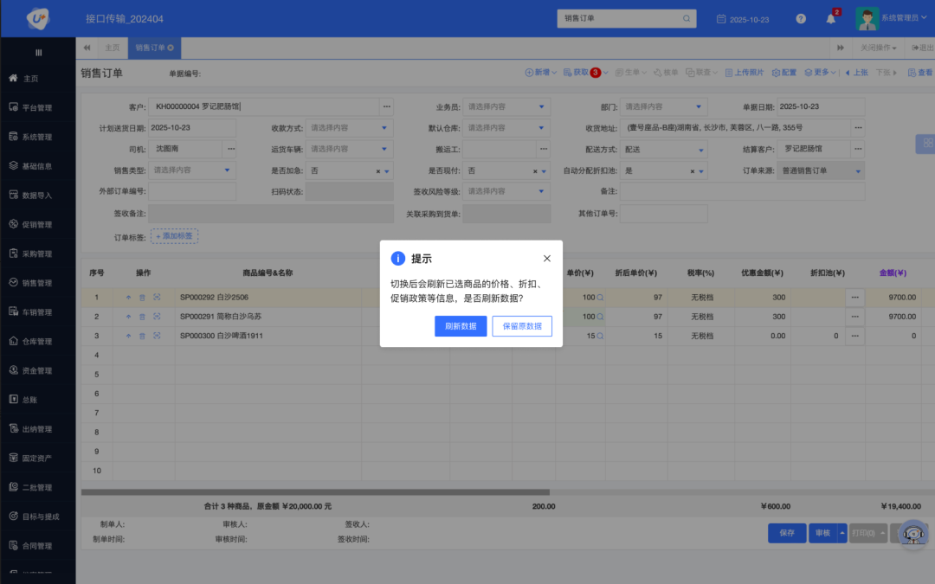This screenshot has width=935, height=584.
Task: Click the 配置 gear icon in toolbar
Action: point(783,73)
